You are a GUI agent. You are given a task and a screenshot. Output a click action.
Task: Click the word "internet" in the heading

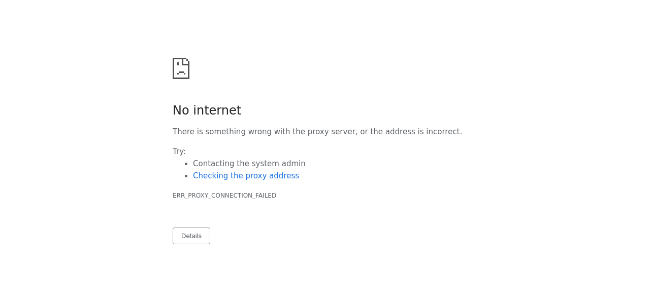(x=217, y=110)
